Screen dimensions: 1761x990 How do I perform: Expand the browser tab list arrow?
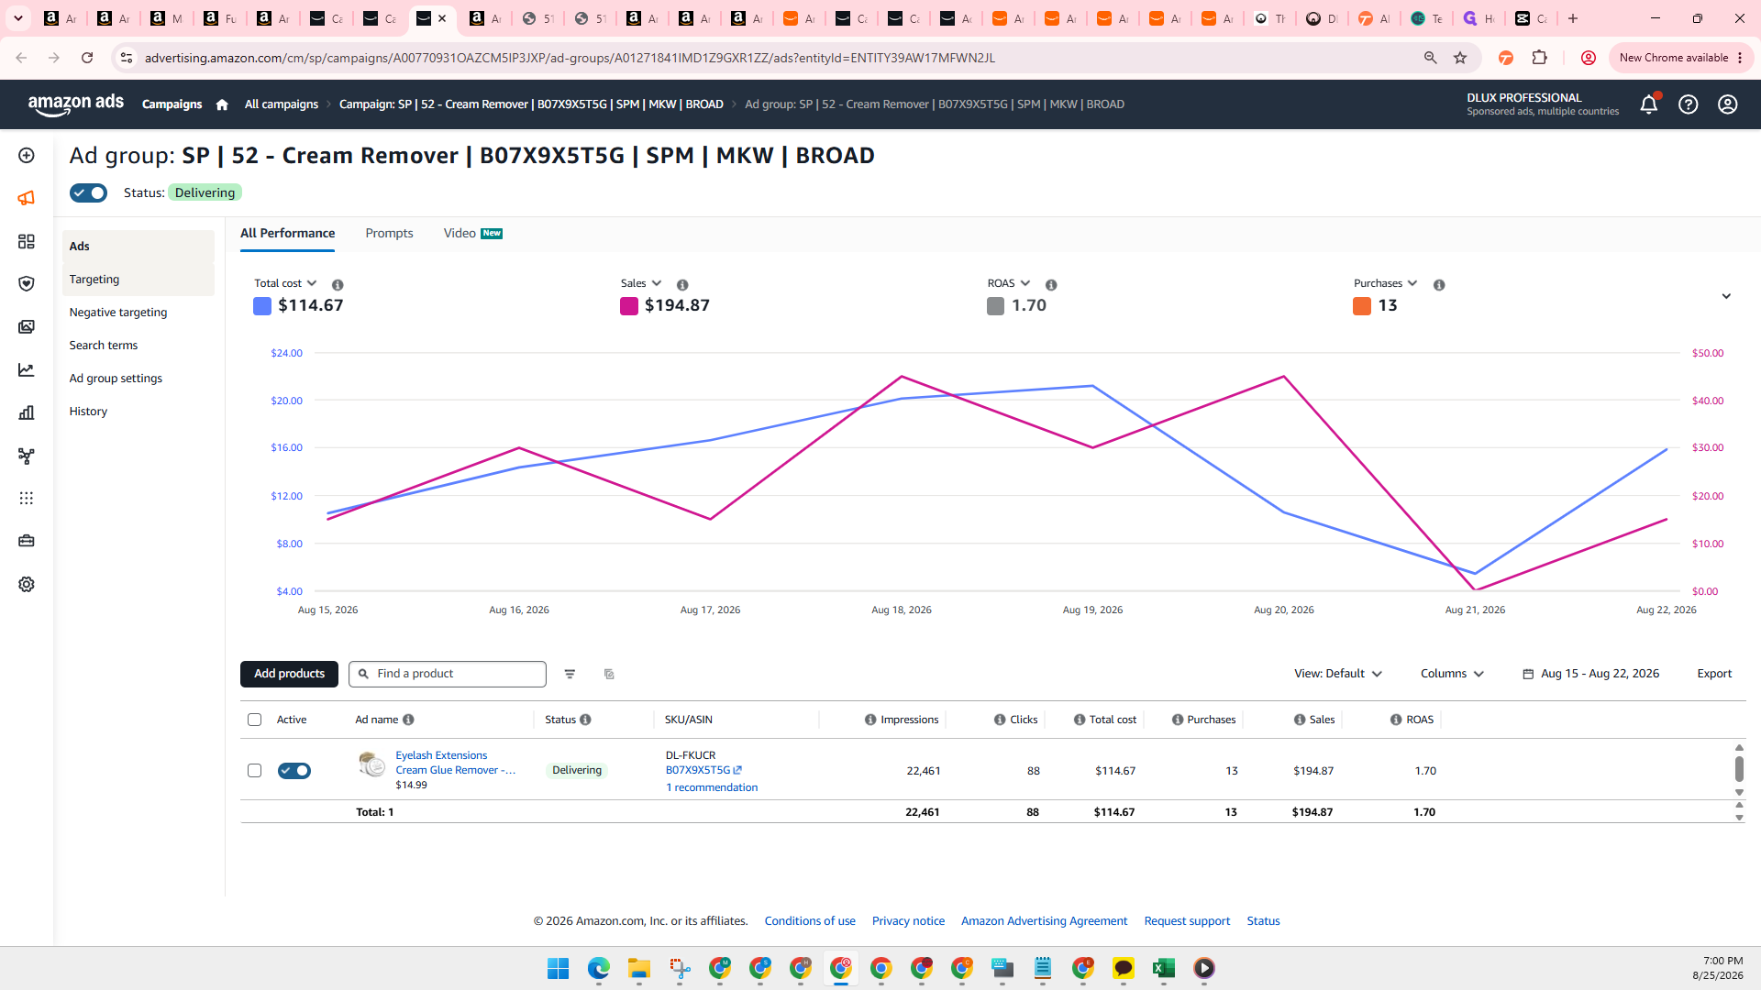pos(18,18)
